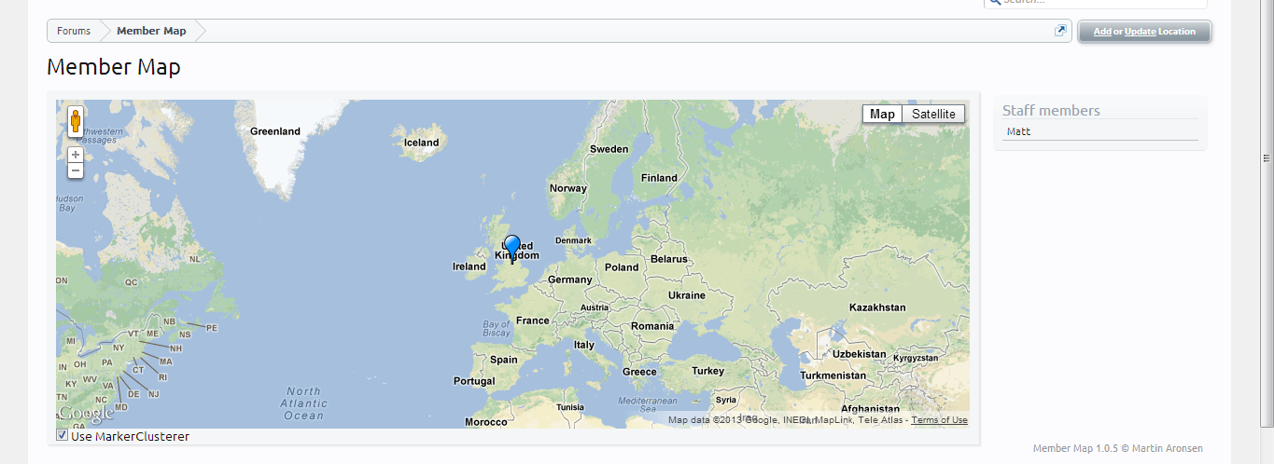Click the Greece label on the map

click(x=639, y=372)
